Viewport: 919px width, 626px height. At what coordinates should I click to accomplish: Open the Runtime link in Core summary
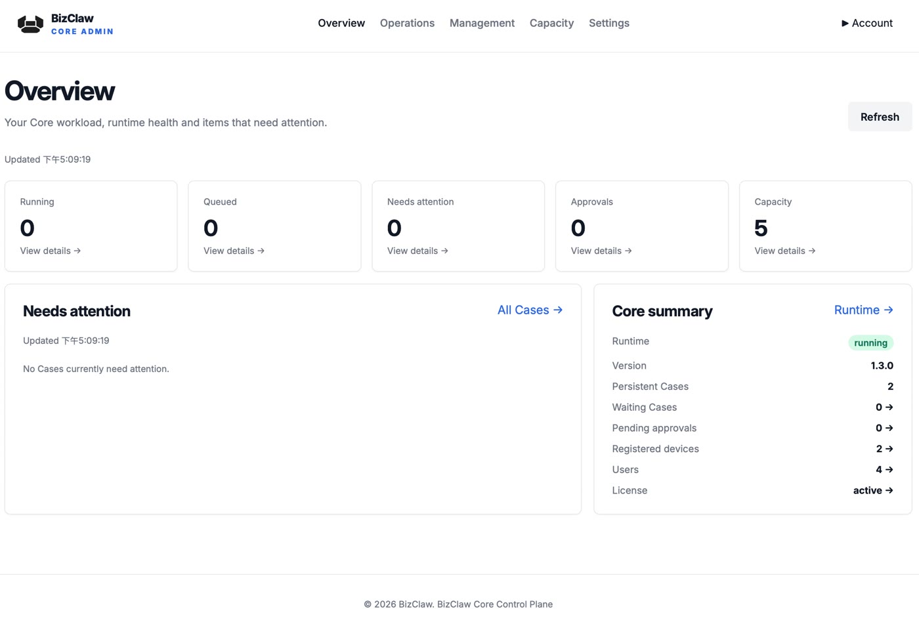864,310
